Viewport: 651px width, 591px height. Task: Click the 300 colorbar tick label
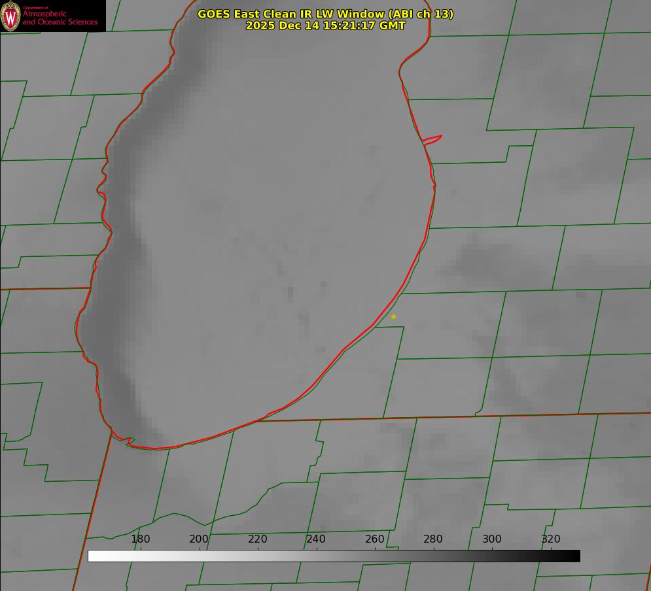(492, 539)
